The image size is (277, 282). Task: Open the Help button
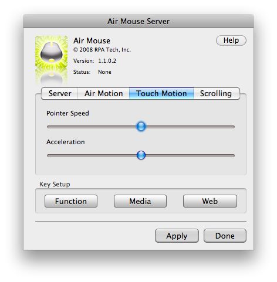tap(231, 40)
